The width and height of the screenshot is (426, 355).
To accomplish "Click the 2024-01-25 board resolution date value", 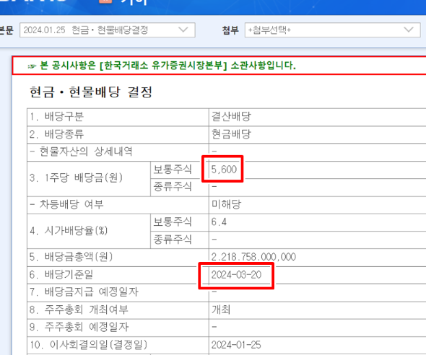I will 236,345.
